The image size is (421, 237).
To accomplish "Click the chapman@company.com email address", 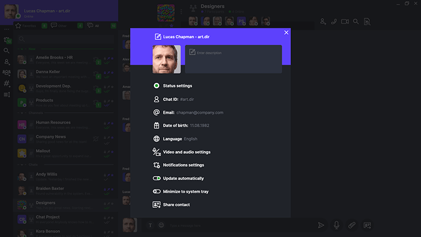I will coord(200,113).
